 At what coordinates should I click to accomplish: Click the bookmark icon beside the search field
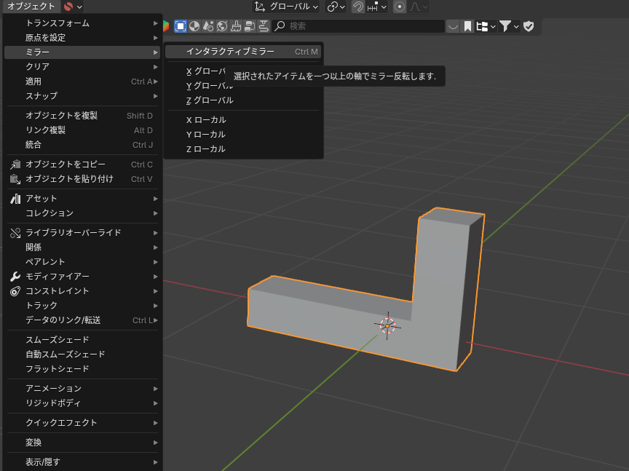click(467, 26)
